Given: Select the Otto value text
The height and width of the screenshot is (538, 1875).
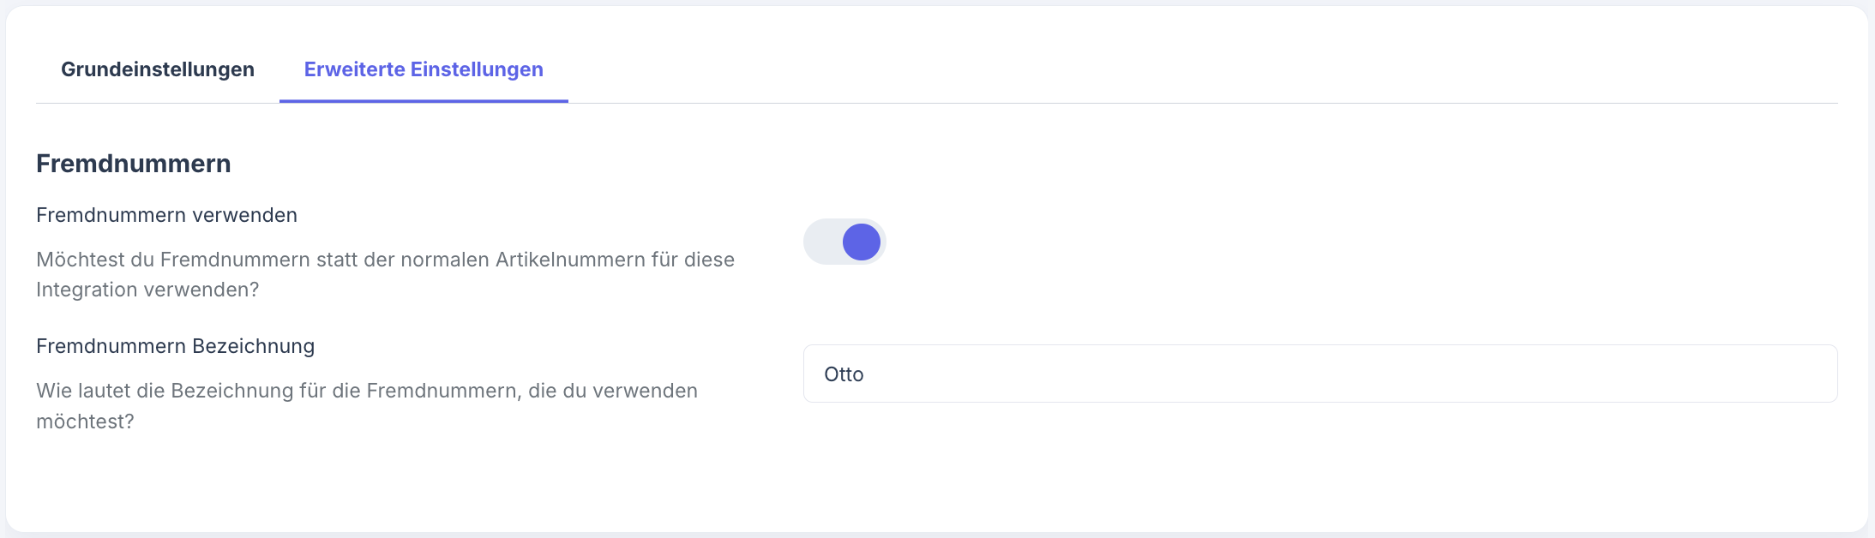Looking at the screenshot, I should 843,374.
